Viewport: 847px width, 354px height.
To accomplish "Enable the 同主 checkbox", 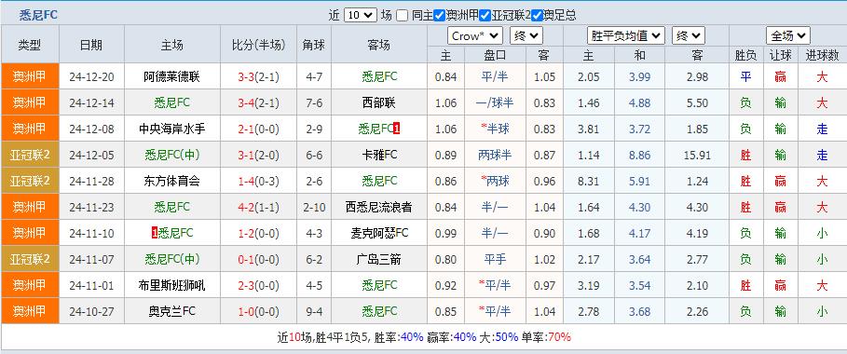I will (x=402, y=15).
